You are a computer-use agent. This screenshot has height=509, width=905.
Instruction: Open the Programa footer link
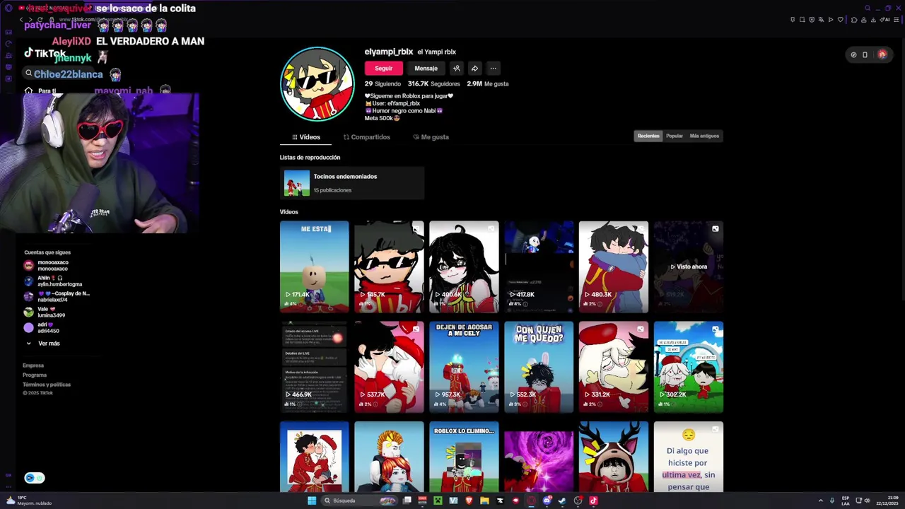click(x=35, y=375)
